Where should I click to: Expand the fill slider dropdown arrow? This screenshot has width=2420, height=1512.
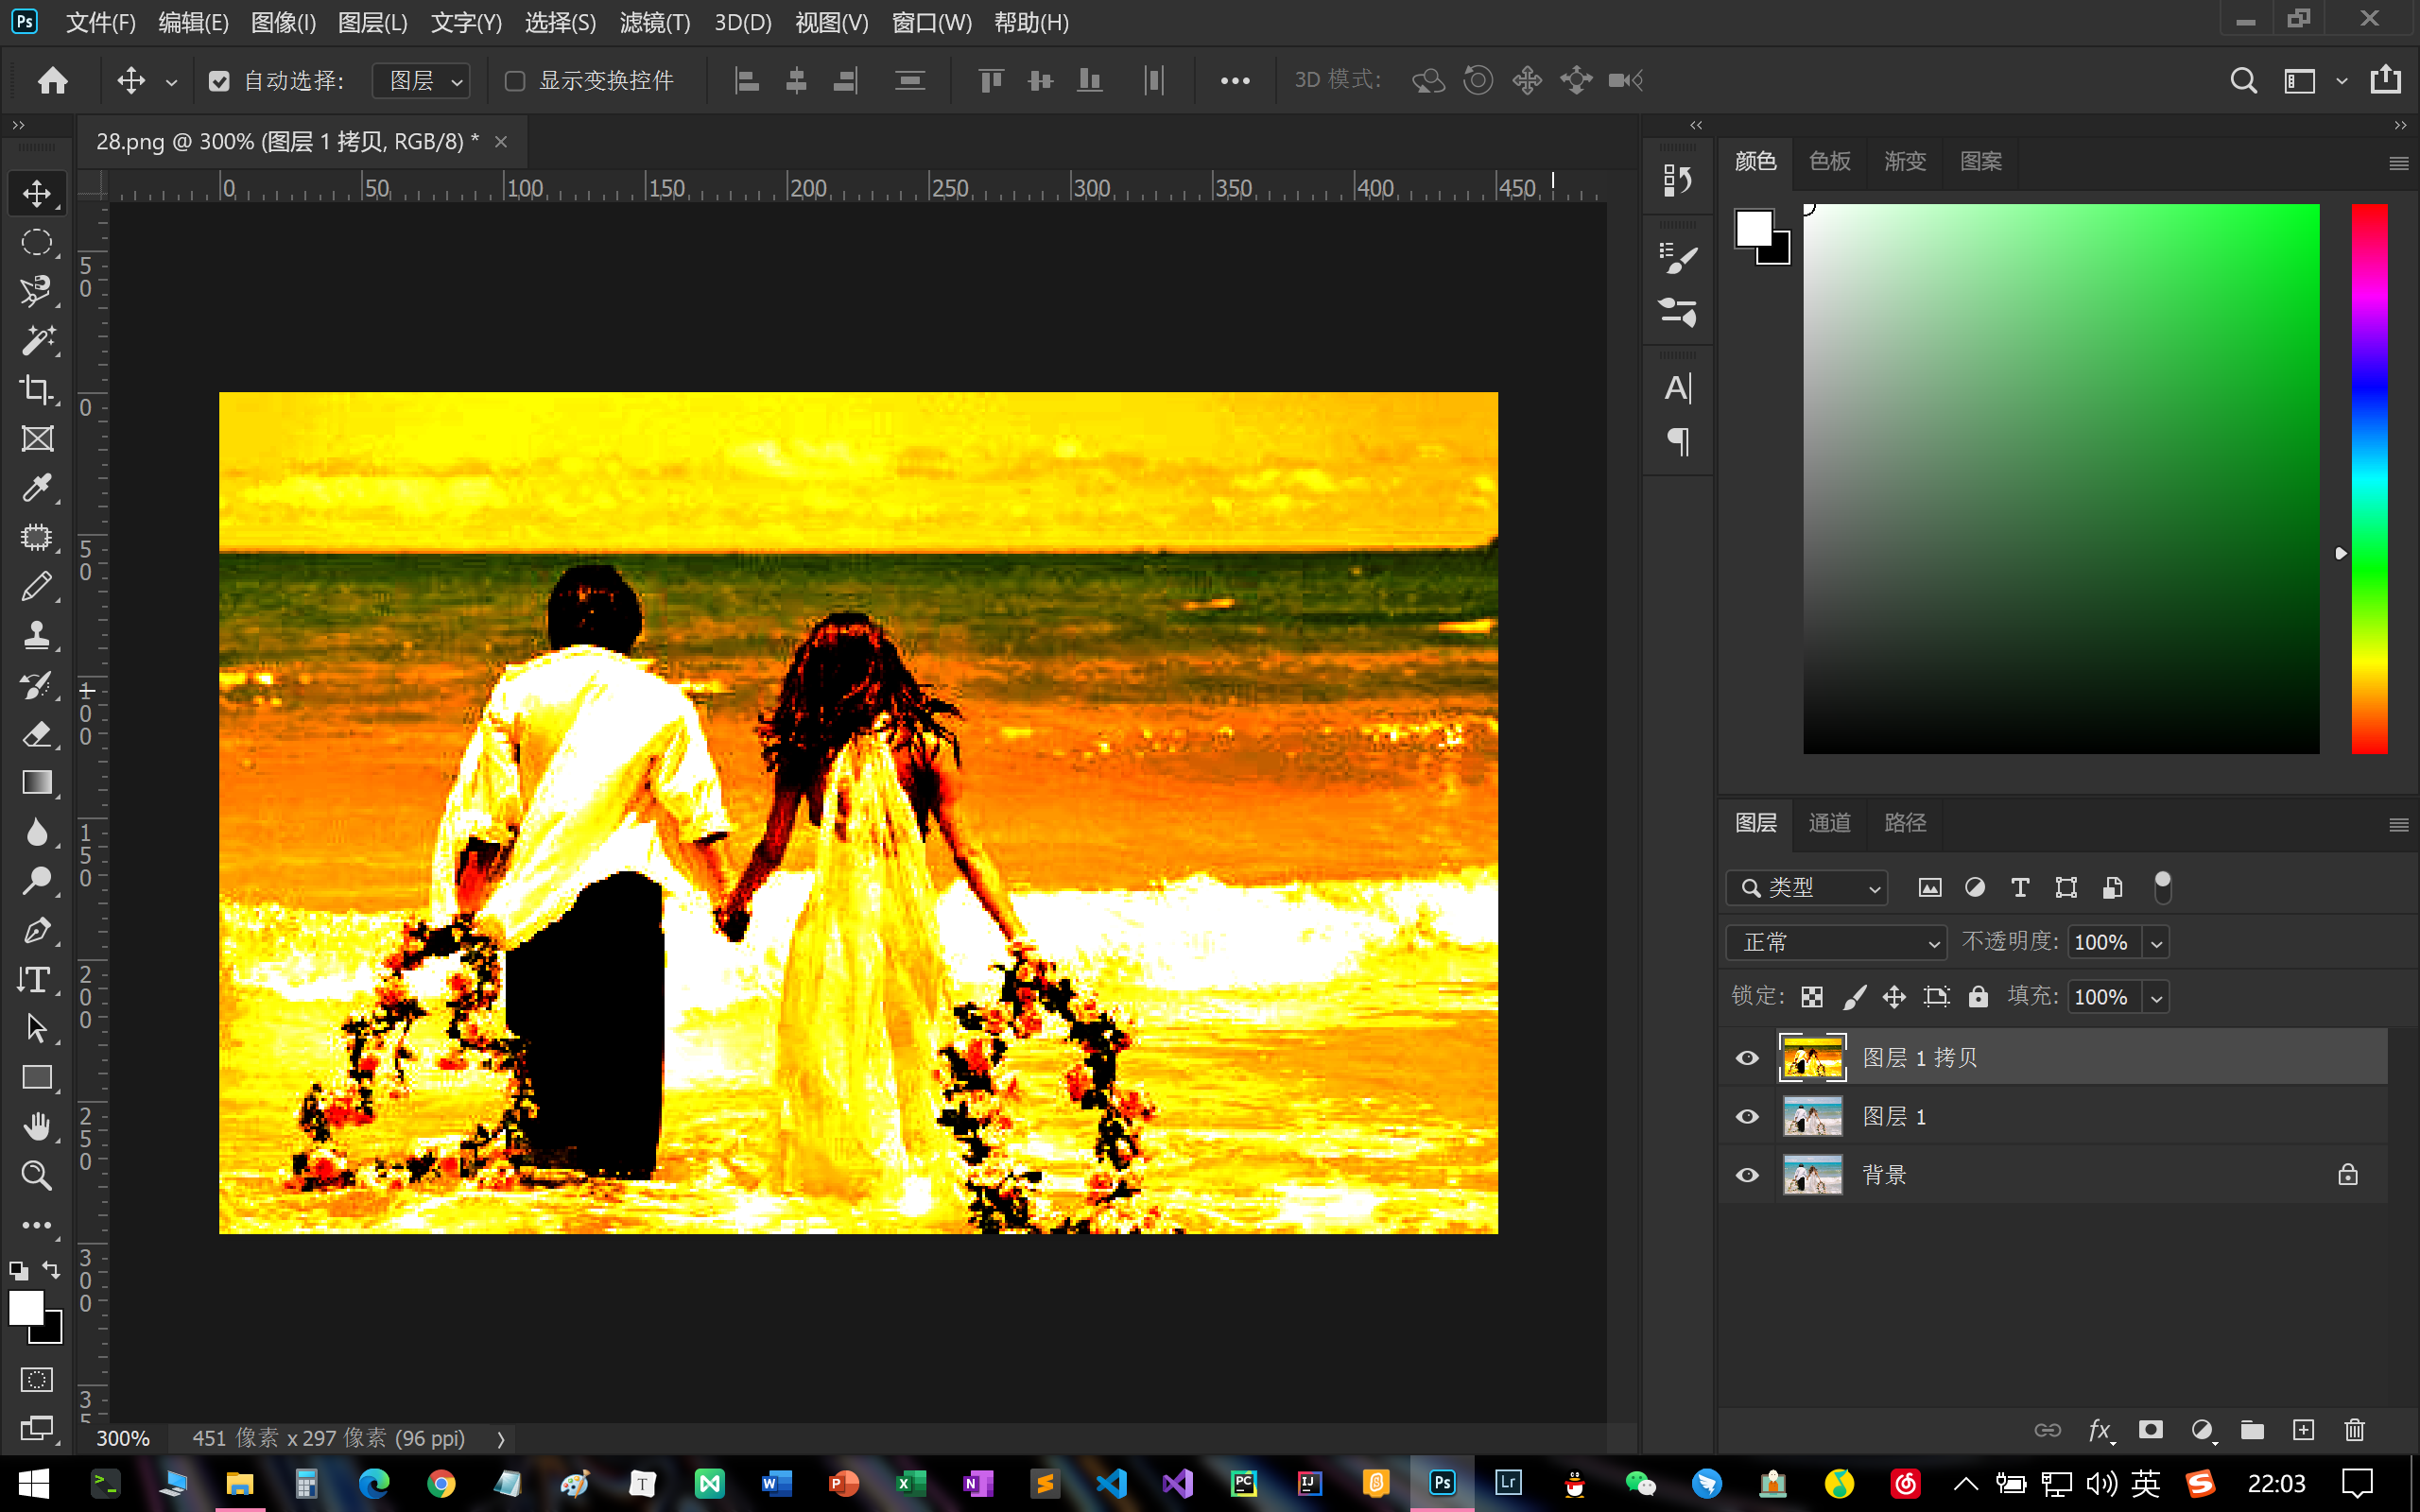click(x=2156, y=998)
